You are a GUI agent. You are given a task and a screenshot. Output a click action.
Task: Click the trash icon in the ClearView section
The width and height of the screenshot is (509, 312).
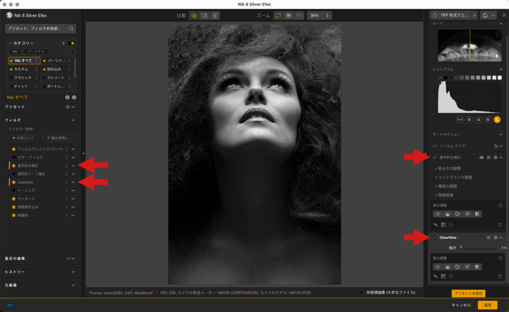click(500, 276)
